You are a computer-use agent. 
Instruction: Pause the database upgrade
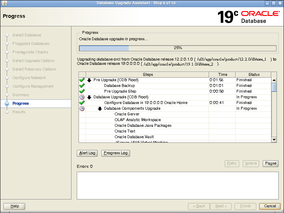[270, 163]
